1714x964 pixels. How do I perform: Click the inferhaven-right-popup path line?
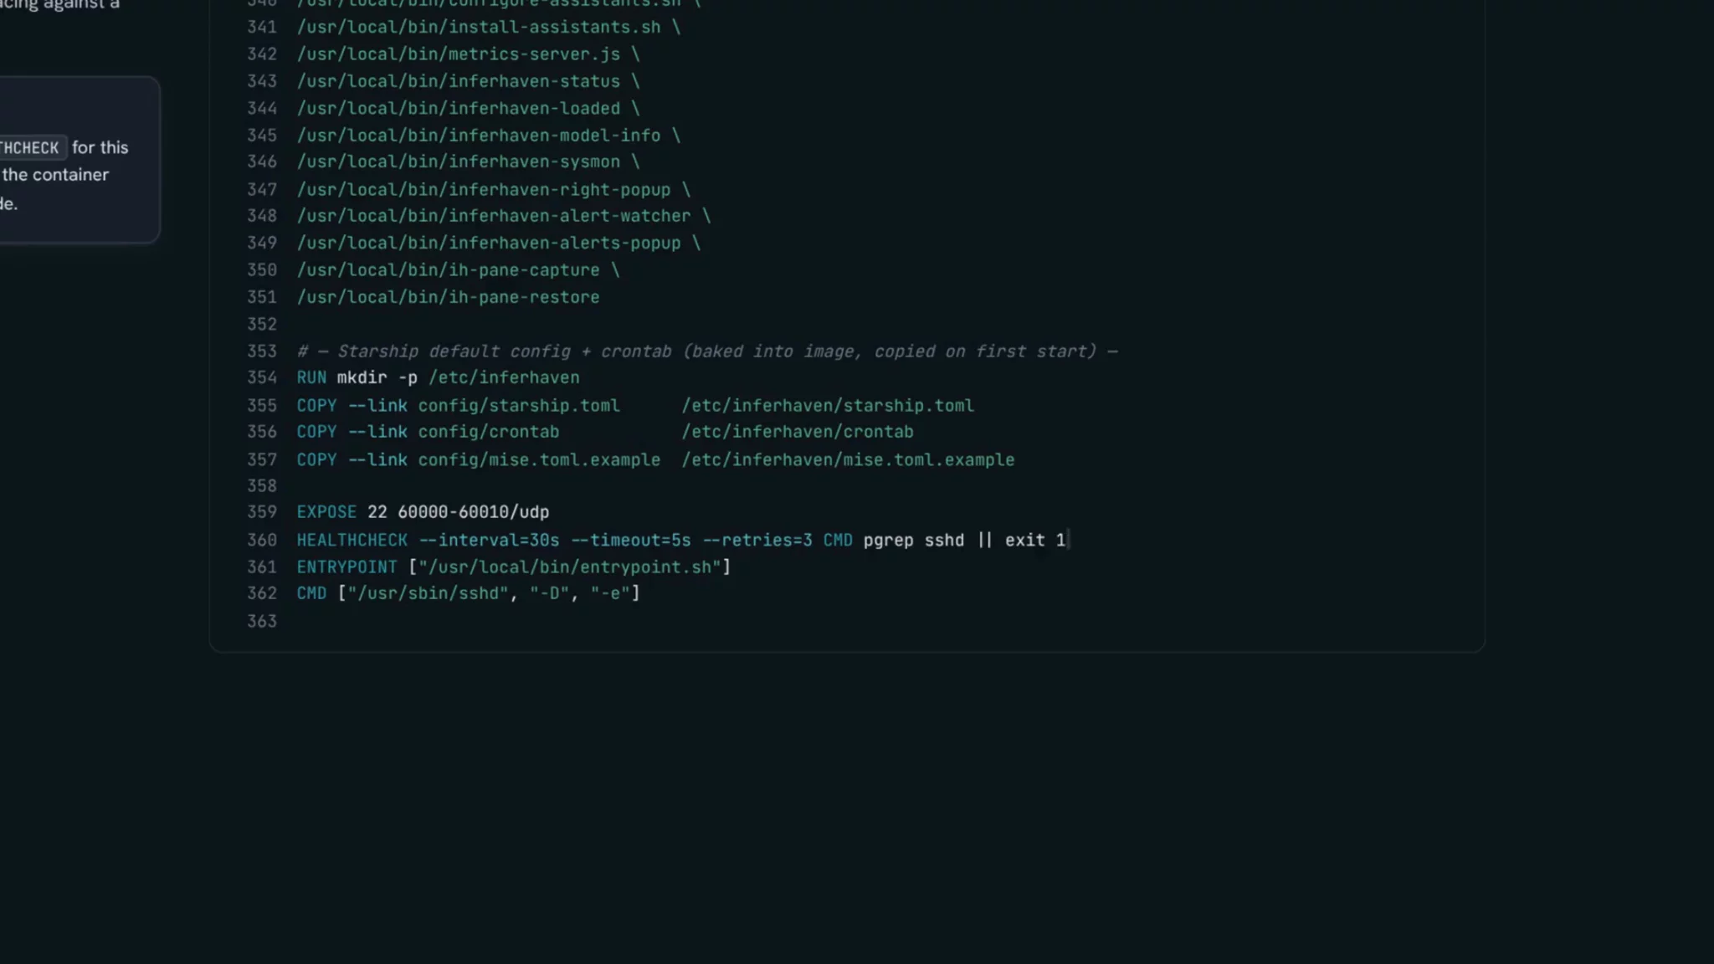point(494,190)
